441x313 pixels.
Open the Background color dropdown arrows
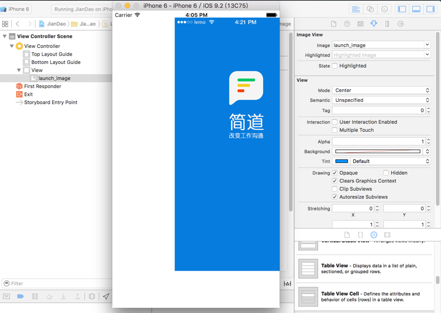click(428, 152)
